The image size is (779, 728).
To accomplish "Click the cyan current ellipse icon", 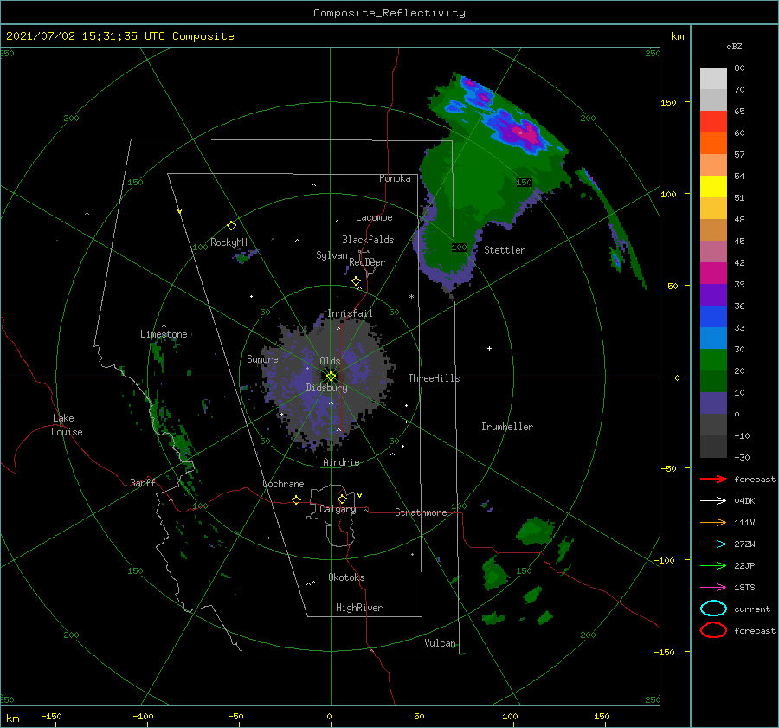I will tap(713, 609).
